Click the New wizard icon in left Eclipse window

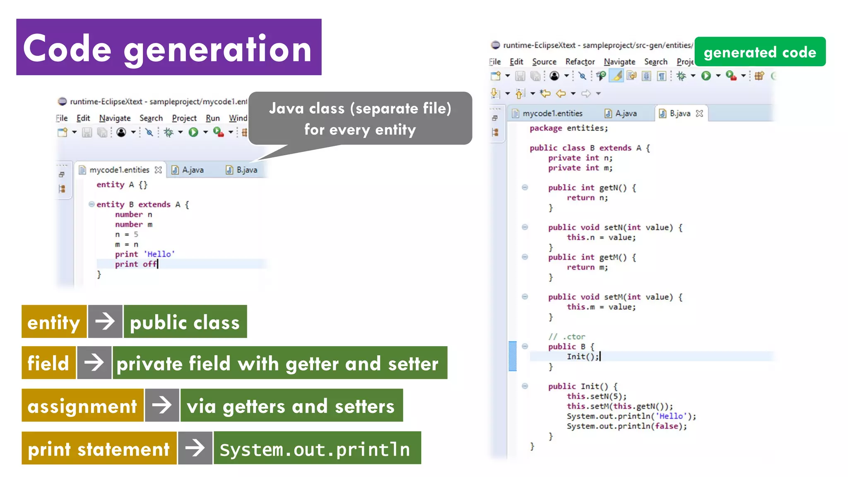pyautogui.click(x=63, y=132)
